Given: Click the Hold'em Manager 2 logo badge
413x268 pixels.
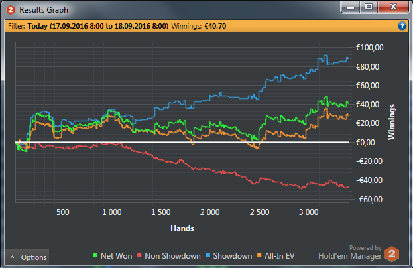Looking at the screenshot, I should [x=392, y=254].
